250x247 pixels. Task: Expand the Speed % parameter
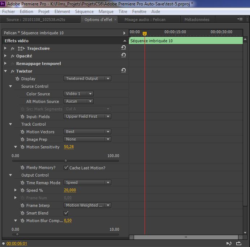[16, 190]
